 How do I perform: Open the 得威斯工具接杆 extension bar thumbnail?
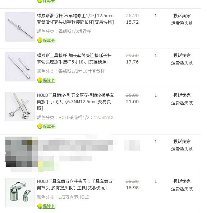click(x=20, y=67)
